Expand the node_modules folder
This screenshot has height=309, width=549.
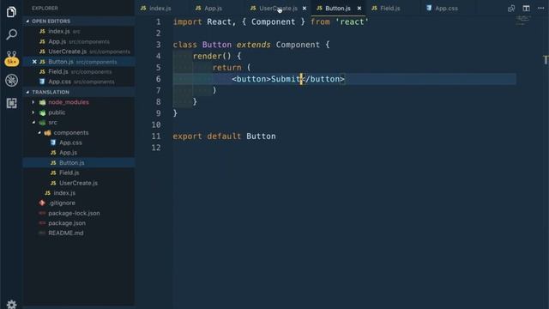point(33,102)
